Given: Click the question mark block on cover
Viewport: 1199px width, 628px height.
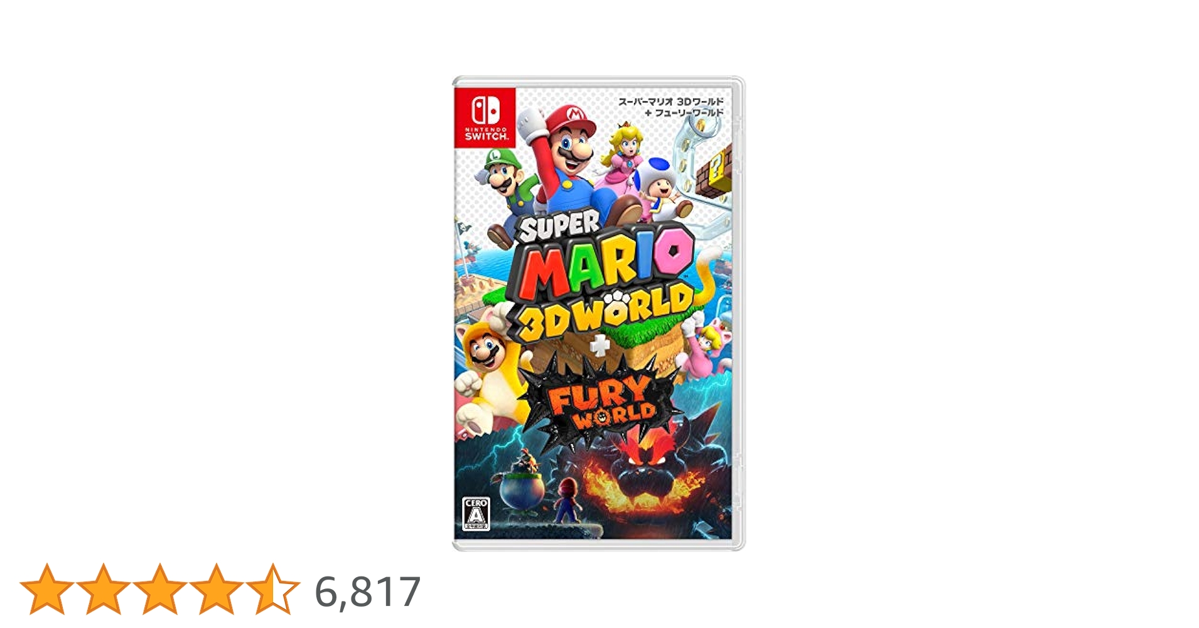Looking at the screenshot, I should click(x=716, y=166).
